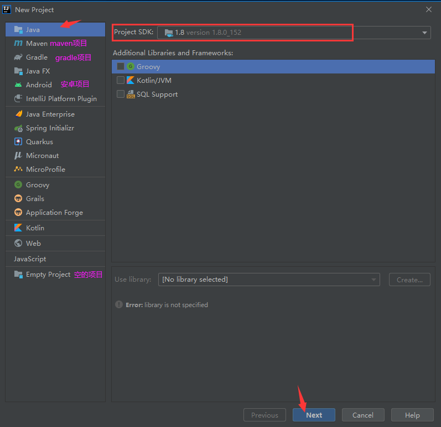This screenshot has height=427, width=441.
Task: Click the Java FX folder icon
Action: (x=18, y=71)
